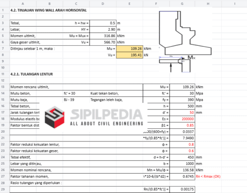Click 'Tebal efektif,' label
This screenshot has width=247, height=193.
(x=20, y=157)
